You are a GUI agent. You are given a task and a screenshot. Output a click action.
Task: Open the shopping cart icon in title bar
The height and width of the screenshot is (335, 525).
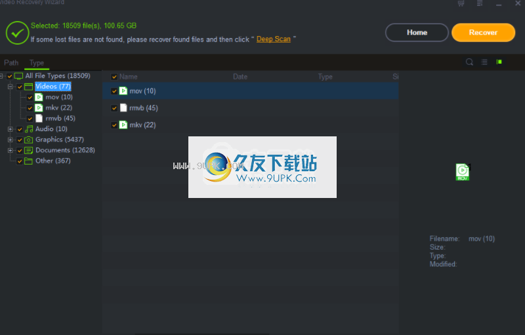461,3
